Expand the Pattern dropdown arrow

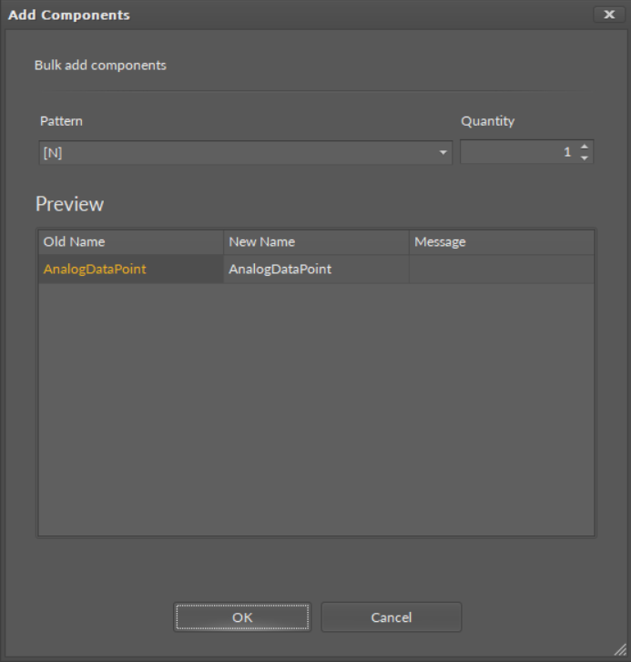point(443,153)
